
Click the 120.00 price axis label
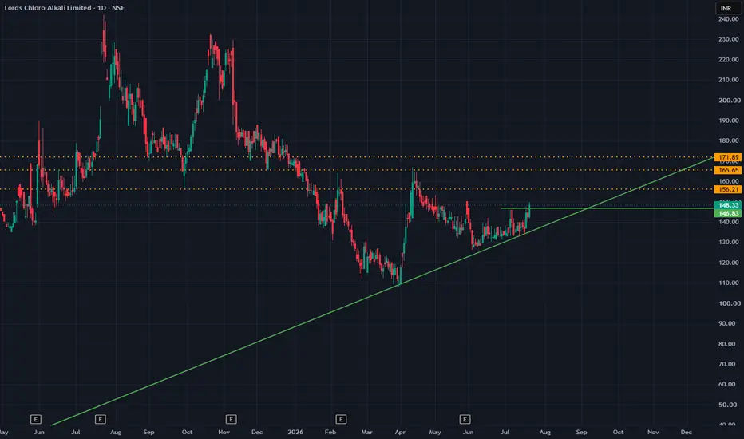(729, 263)
